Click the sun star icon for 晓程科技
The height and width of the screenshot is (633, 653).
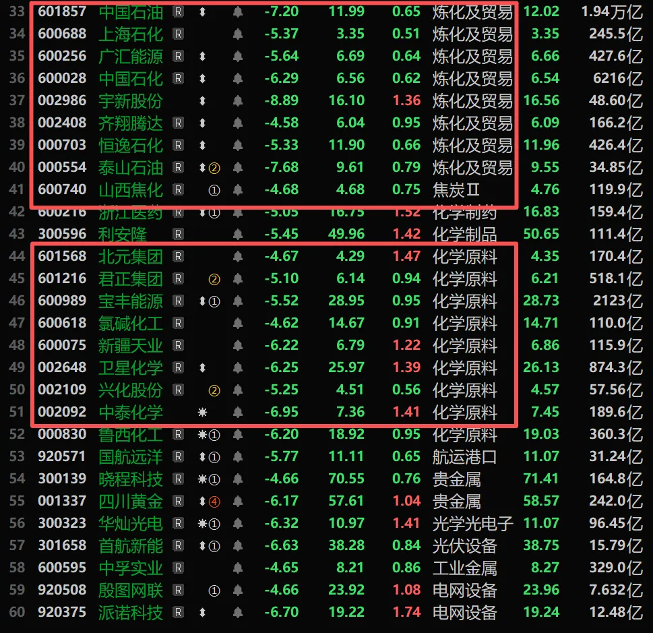(x=202, y=479)
